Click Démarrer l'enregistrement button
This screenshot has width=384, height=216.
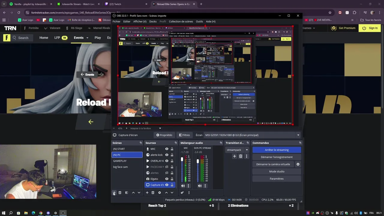pyautogui.click(x=277, y=157)
